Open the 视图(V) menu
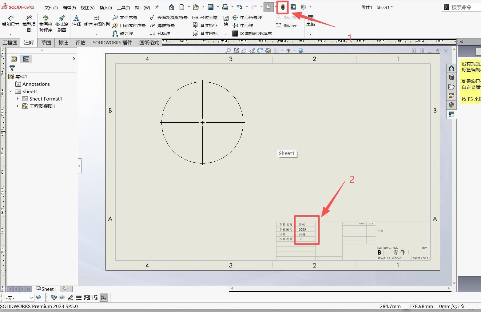This screenshot has width=481, height=312. [x=88, y=8]
